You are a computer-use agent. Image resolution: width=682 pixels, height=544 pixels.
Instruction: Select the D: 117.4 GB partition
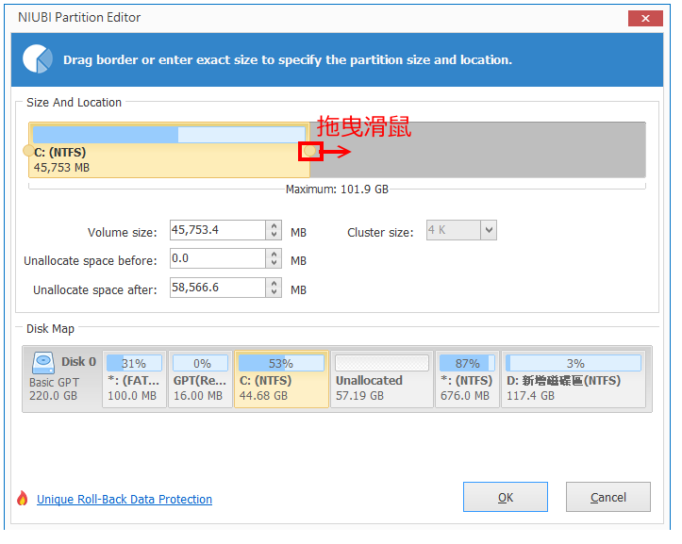pos(574,379)
